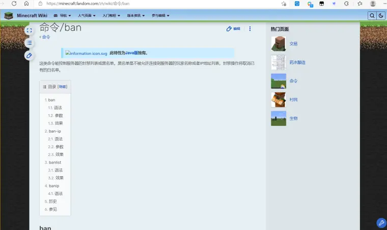Click the site info lock icon
The height and width of the screenshot is (230, 387).
[40, 4]
